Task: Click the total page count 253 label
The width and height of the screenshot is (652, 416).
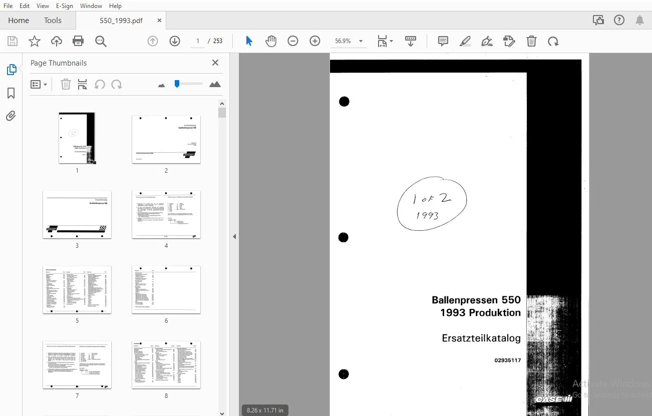Action: point(218,41)
